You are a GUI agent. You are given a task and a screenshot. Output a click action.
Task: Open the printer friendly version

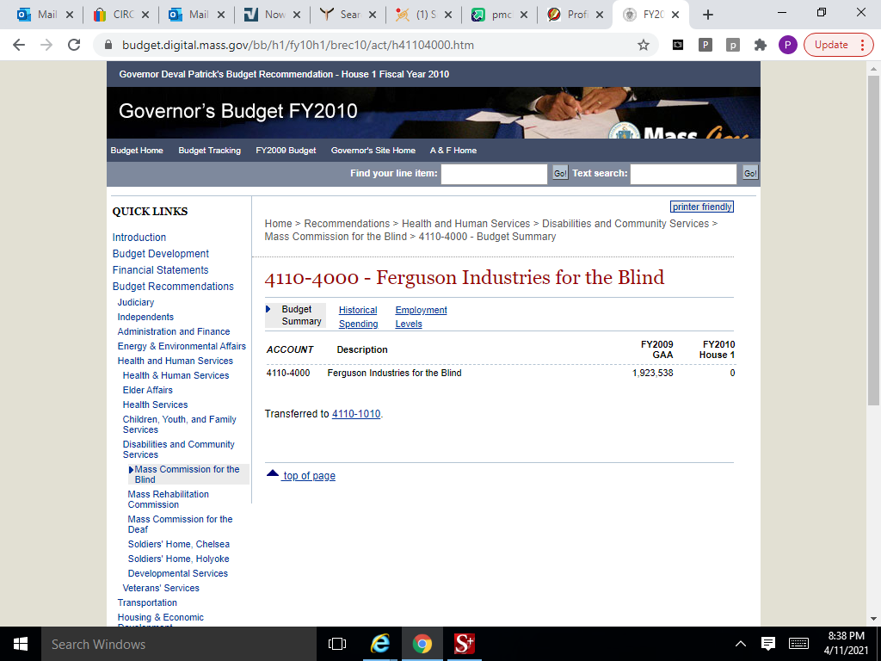pos(702,207)
